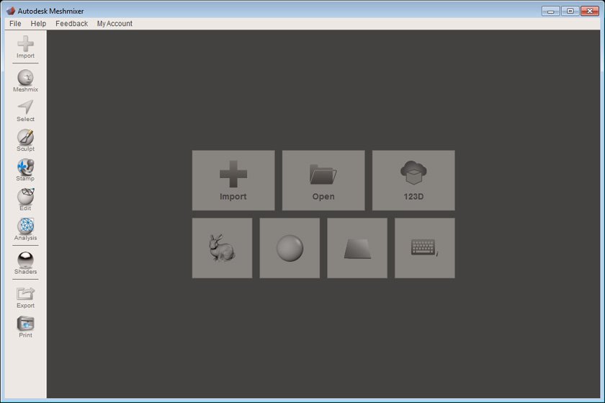Image resolution: width=605 pixels, height=403 pixels.
Task: Open the Print tool
Action: coord(25,327)
